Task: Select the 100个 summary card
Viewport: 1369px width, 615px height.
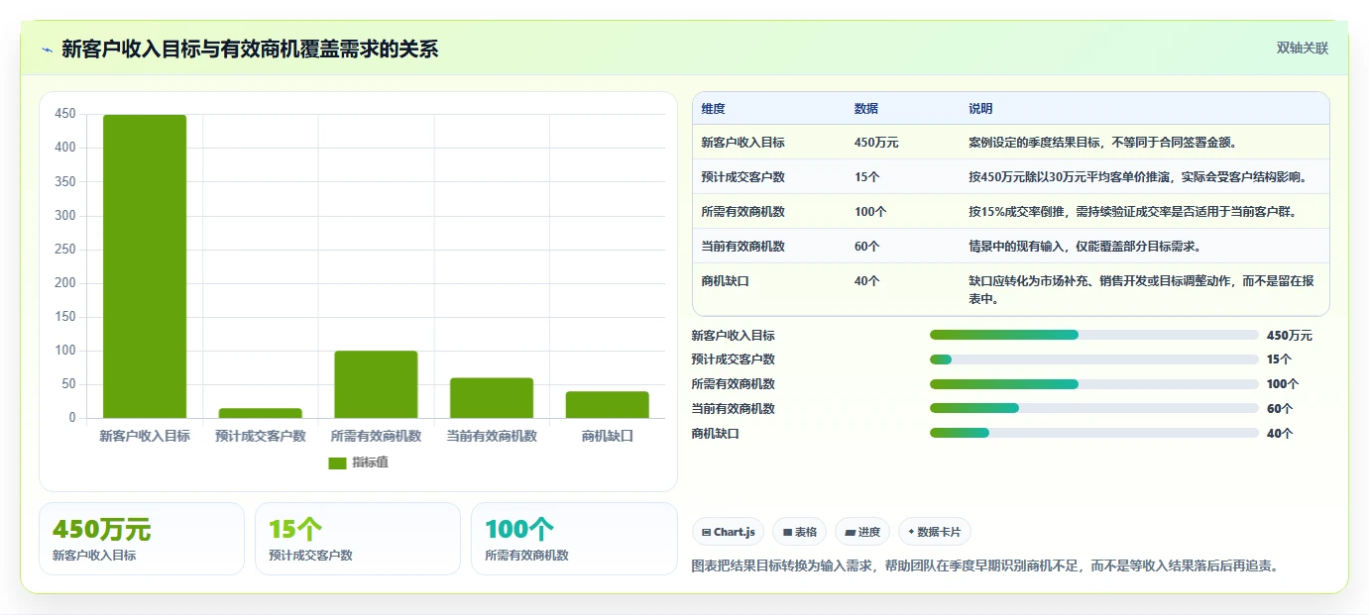Action: [x=574, y=539]
